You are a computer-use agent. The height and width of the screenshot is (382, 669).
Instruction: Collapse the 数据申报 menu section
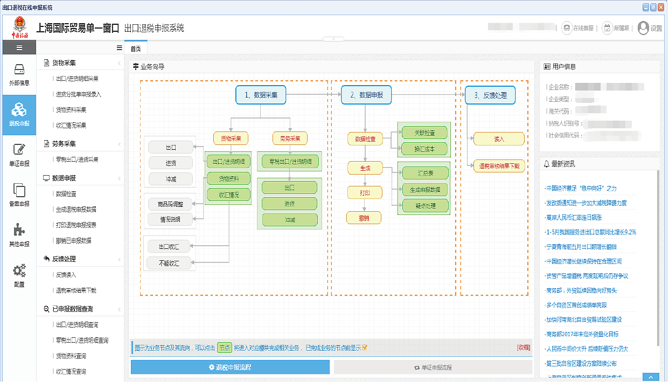click(119, 178)
